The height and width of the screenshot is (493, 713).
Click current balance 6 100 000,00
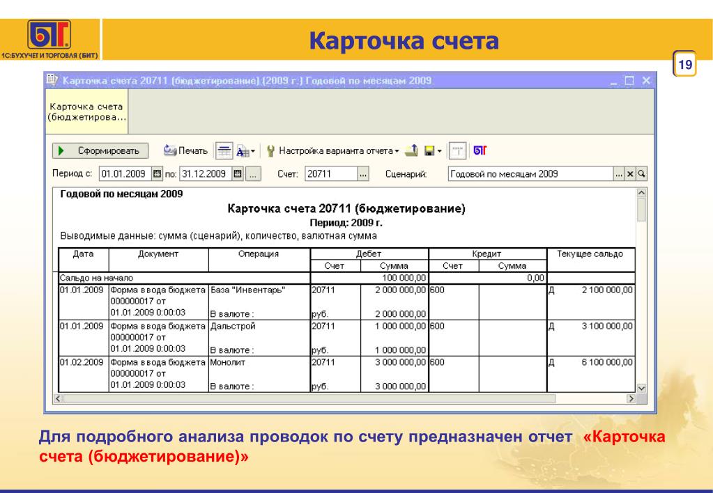(607, 363)
